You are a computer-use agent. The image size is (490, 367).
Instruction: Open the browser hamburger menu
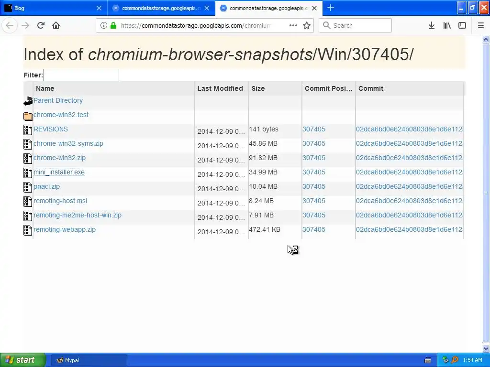pos(481,26)
